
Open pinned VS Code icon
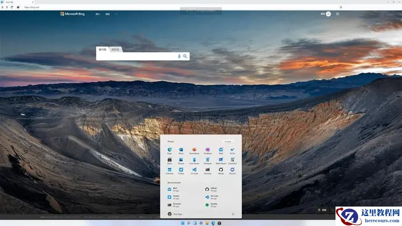pyautogui.click(x=194, y=169)
